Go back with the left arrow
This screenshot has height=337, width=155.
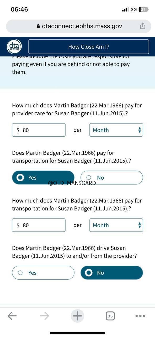pos(12,316)
